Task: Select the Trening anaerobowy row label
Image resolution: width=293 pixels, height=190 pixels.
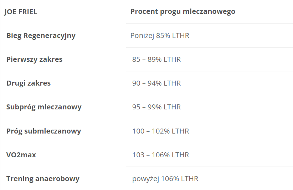Action: tap(43, 179)
